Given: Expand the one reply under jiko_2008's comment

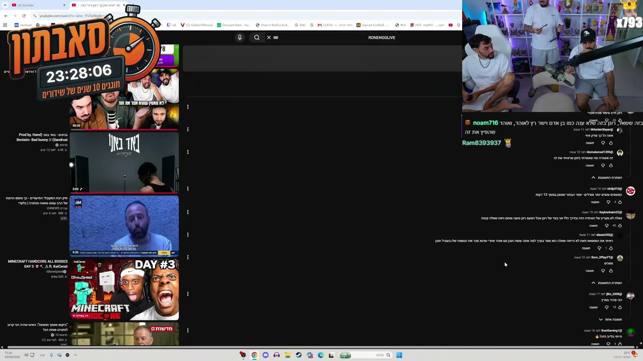Looking at the screenshot, I should [x=610, y=319].
